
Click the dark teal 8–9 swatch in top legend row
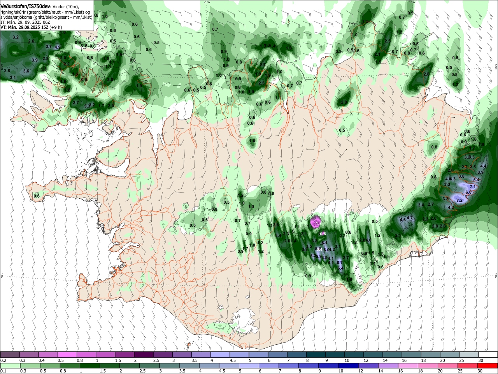(x=315, y=355)
